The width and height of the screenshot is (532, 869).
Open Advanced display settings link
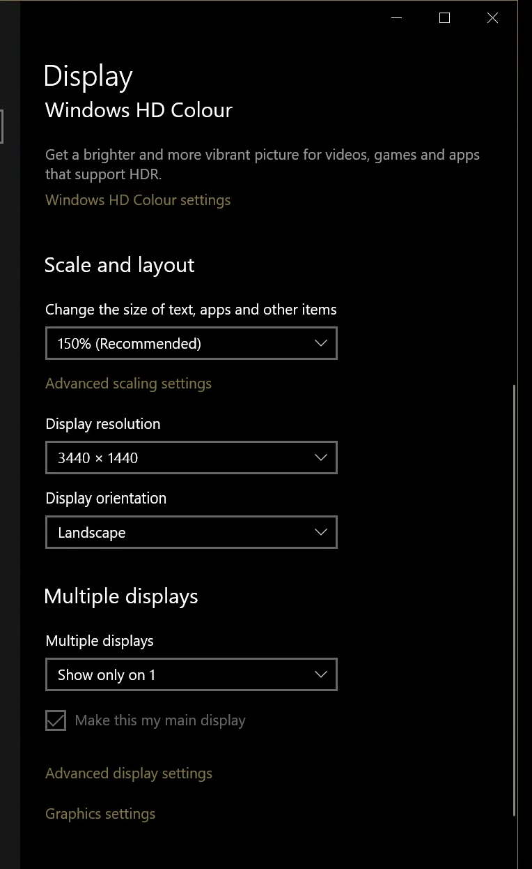tap(129, 773)
